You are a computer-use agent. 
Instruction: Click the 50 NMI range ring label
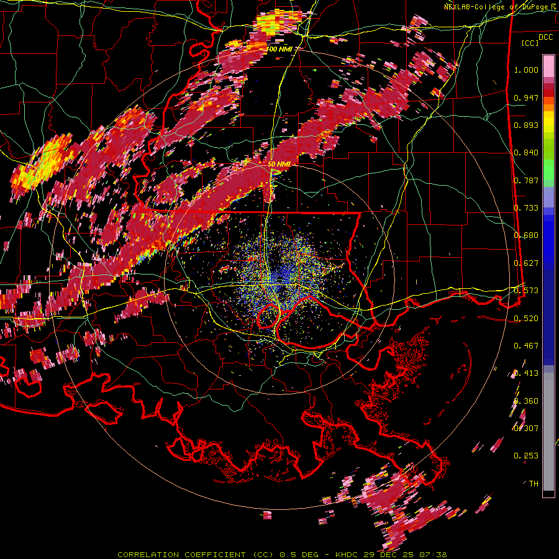[279, 164]
